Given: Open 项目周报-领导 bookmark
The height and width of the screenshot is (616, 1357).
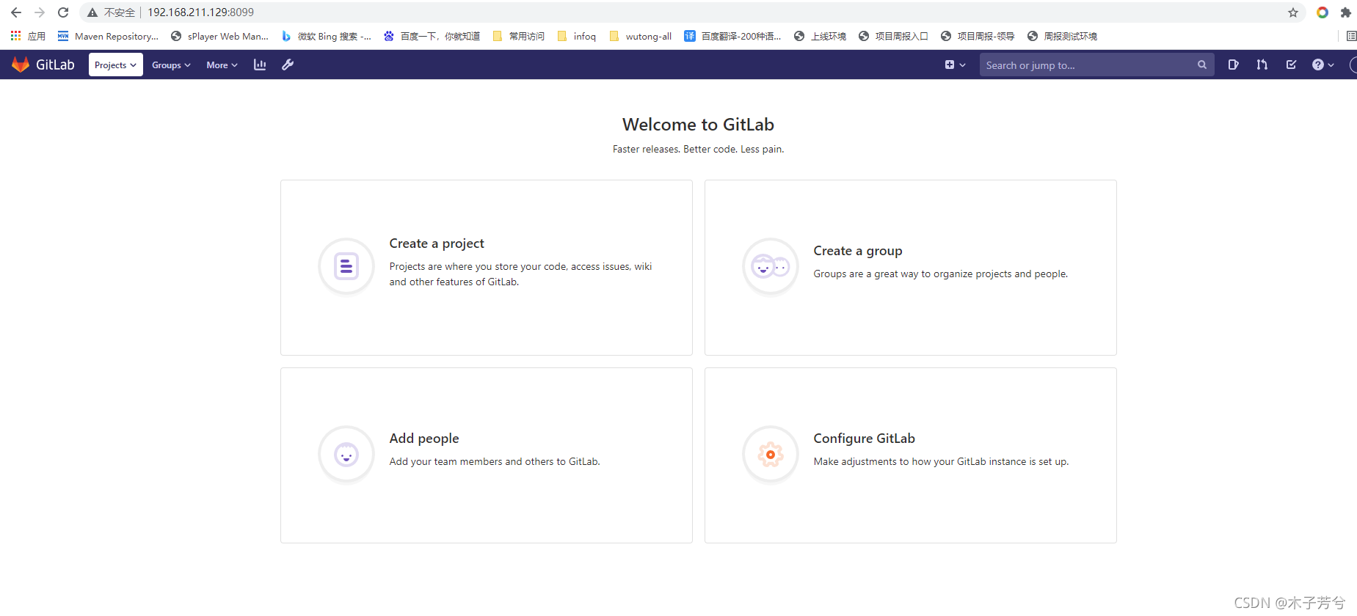Looking at the screenshot, I should click(x=978, y=36).
